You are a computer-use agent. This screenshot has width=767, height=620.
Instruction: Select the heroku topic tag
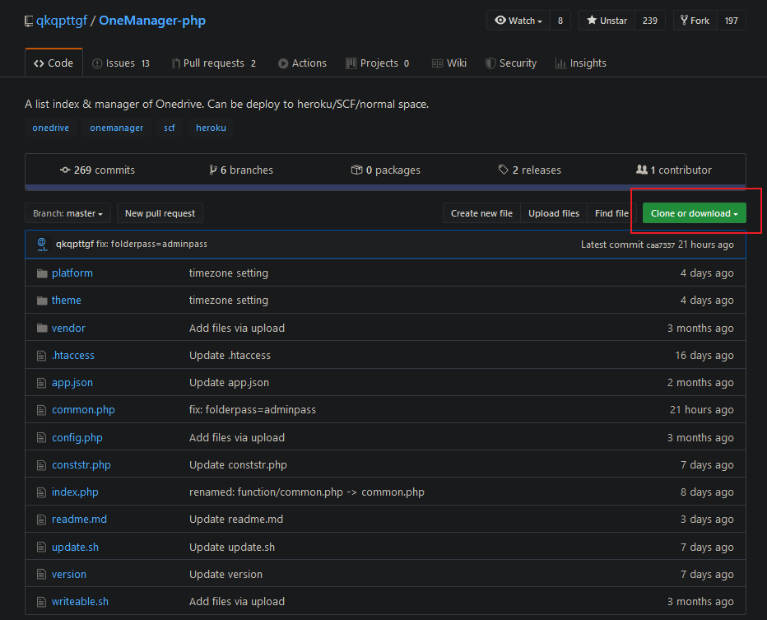tap(211, 128)
